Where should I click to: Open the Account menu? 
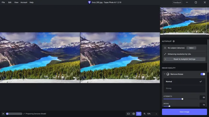tap(24, 2)
